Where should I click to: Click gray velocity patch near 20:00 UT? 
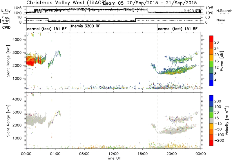(x=172, y=132)
